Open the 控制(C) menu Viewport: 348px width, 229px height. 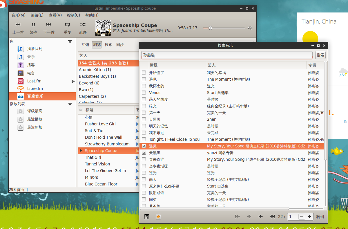coord(73,15)
